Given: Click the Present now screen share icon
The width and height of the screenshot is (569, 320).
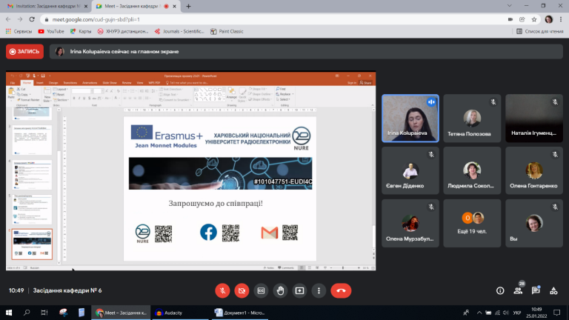Looking at the screenshot, I should tap(299, 290).
